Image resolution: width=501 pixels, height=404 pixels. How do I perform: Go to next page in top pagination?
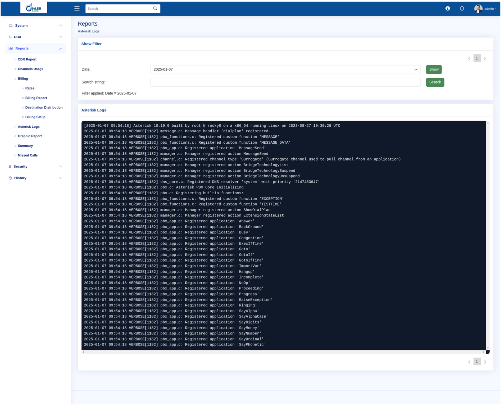(x=485, y=59)
